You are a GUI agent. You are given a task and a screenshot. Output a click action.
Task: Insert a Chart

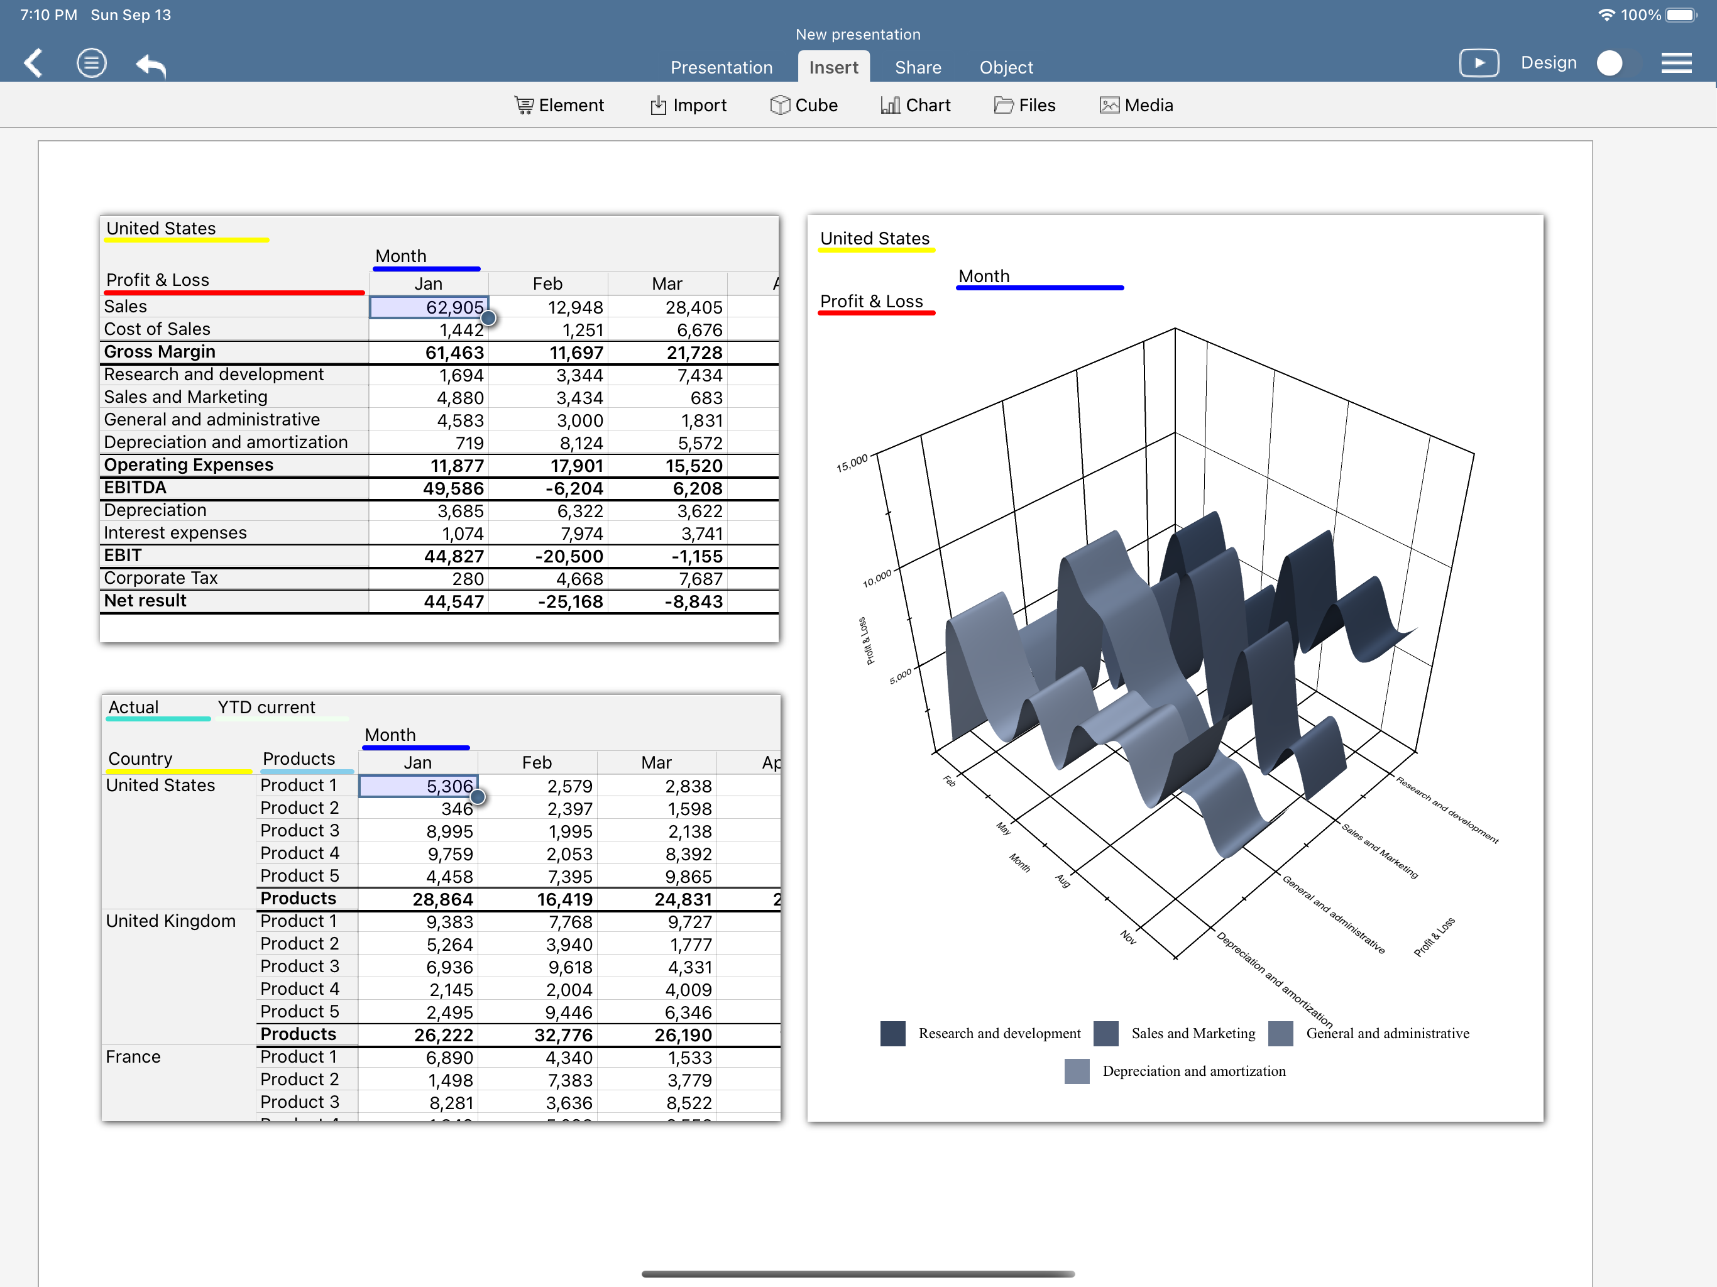[915, 105]
